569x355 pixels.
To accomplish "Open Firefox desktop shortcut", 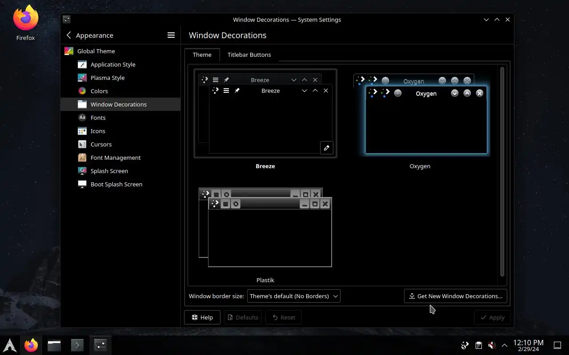I will (25, 23).
